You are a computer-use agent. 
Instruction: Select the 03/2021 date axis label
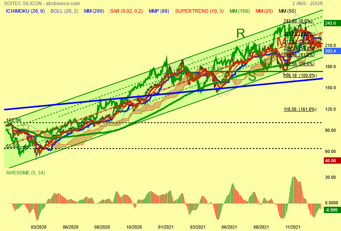tap(198, 227)
